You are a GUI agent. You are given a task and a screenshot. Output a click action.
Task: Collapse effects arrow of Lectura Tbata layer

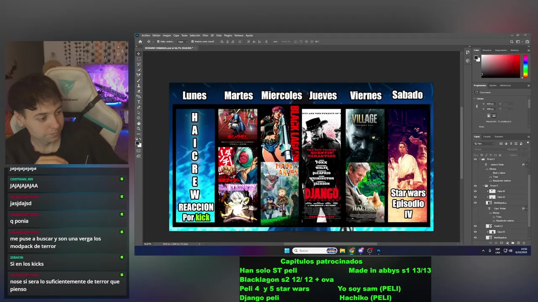pos(526,164)
